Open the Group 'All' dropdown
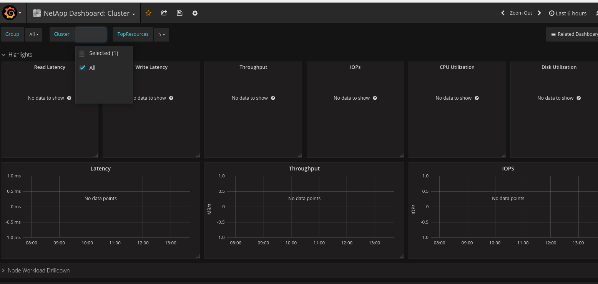The height and width of the screenshot is (284, 598). point(34,34)
